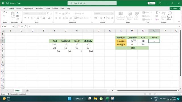Click the Clear eraser icon
182x102 pixels.
coord(157,19)
